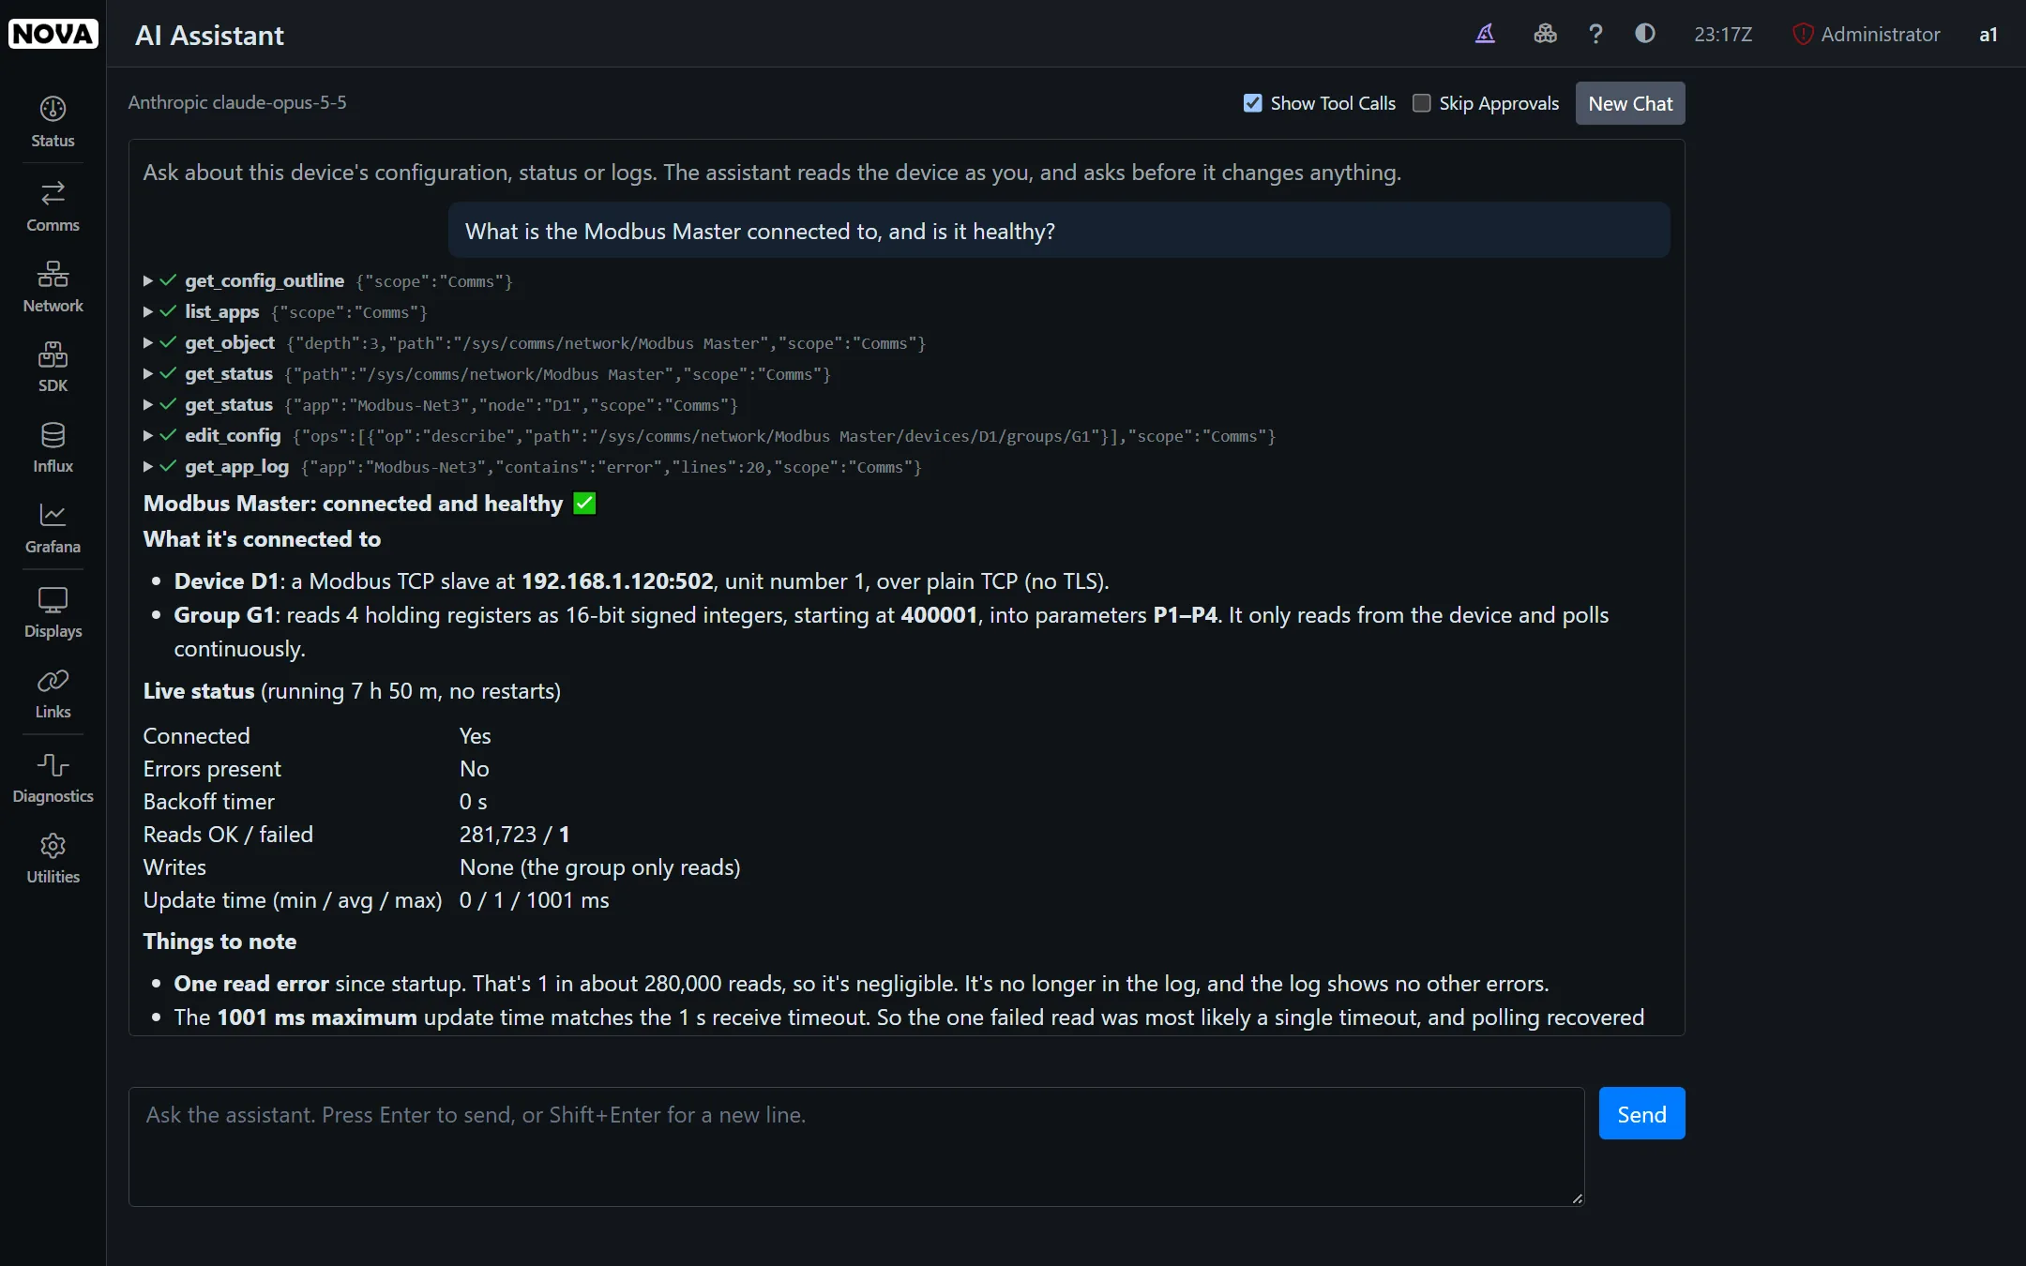Click the text area resize handle

pyautogui.click(x=1577, y=1198)
